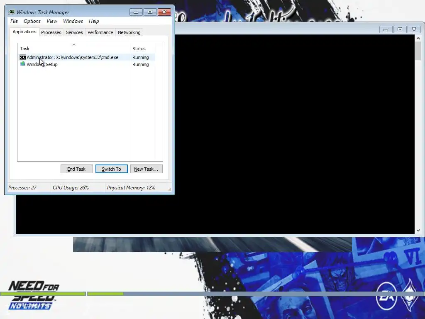Sort by the Status column header

coord(143,48)
